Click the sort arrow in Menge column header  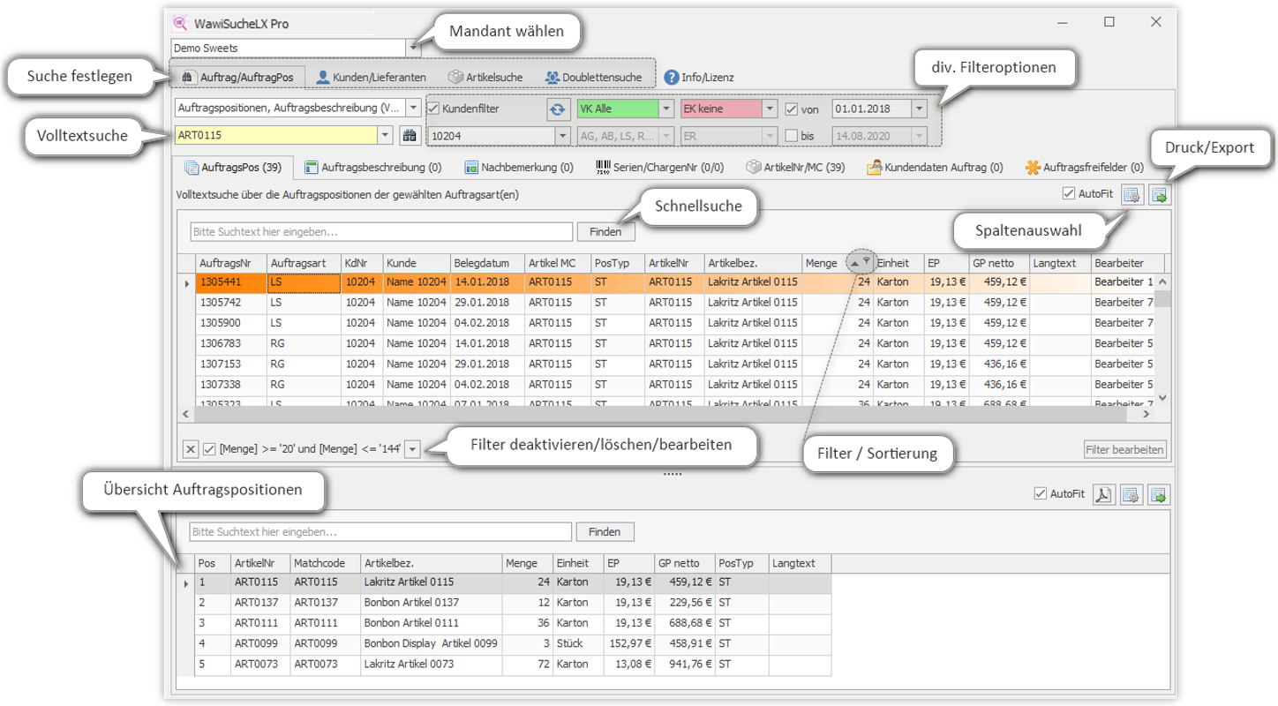[x=853, y=262]
